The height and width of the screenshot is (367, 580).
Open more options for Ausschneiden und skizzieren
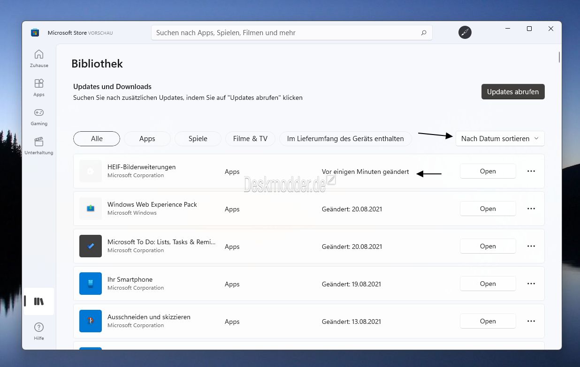click(531, 321)
